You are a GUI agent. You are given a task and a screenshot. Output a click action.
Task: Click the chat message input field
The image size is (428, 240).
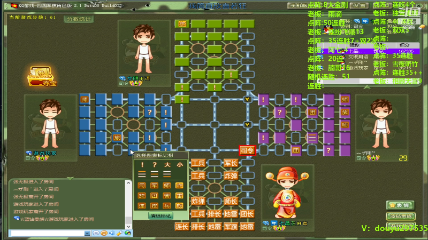pyautogui.click(x=48, y=234)
